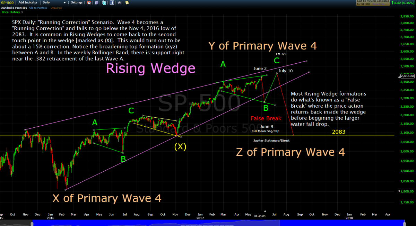The width and height of the screenshot is (416, 226).
Task: Open the yellow sticky note icon
Action: [127, 2]
